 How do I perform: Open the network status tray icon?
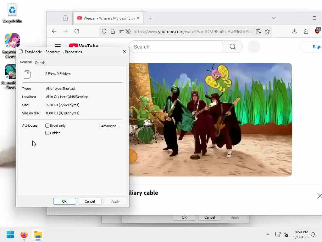pyautogui.click(x=278, y=234)
